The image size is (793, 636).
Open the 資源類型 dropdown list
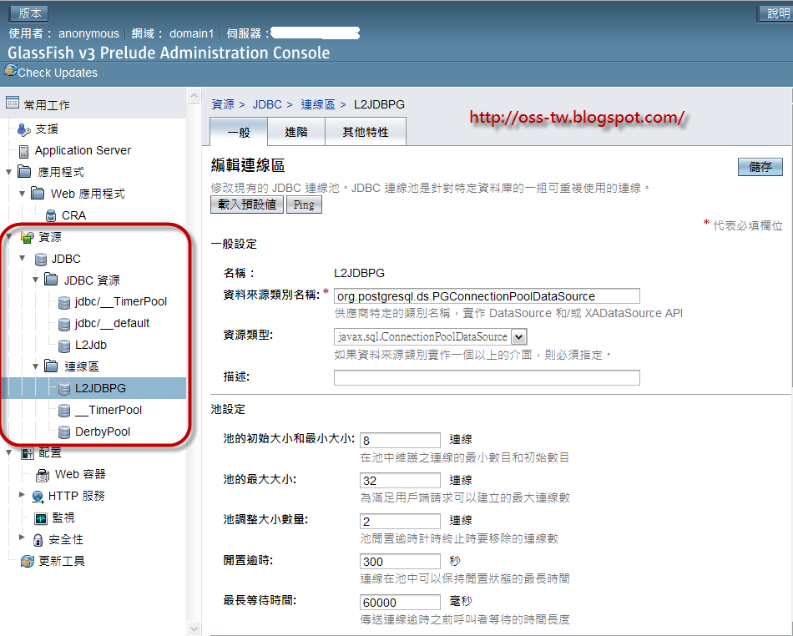tap(519, 336)
